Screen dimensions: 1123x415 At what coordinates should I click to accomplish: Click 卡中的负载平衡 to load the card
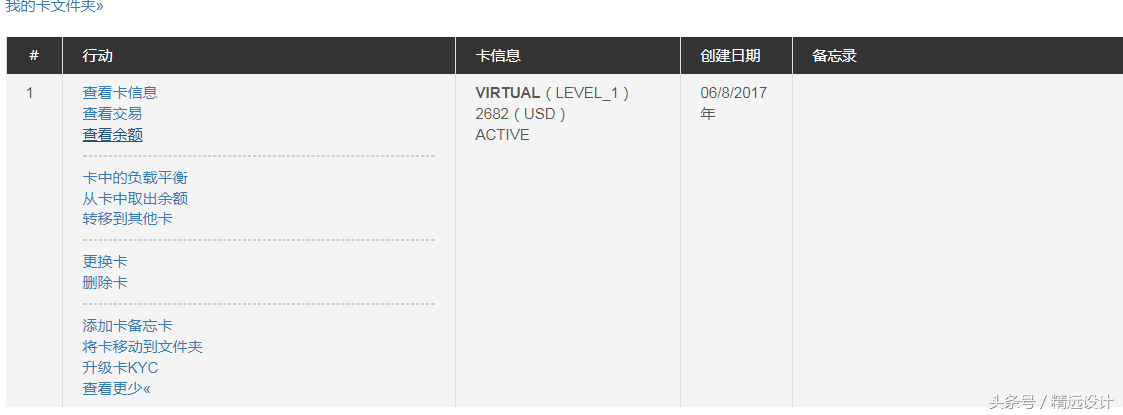tap(135, 178)
